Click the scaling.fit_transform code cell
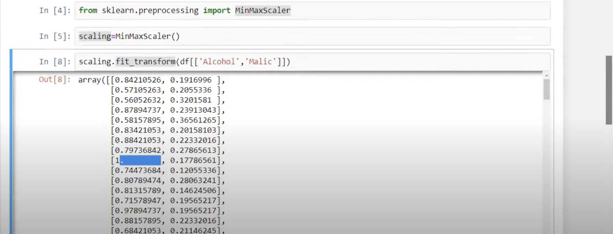The height and width of the screenshot is (234, 613). pyautogui.click(x=312, y=62)
